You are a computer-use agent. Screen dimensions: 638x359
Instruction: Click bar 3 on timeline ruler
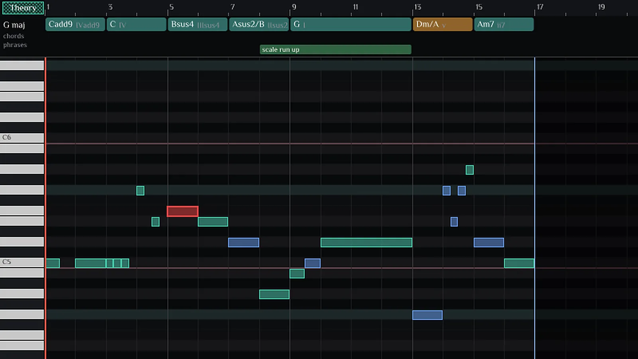coord(110,7)
